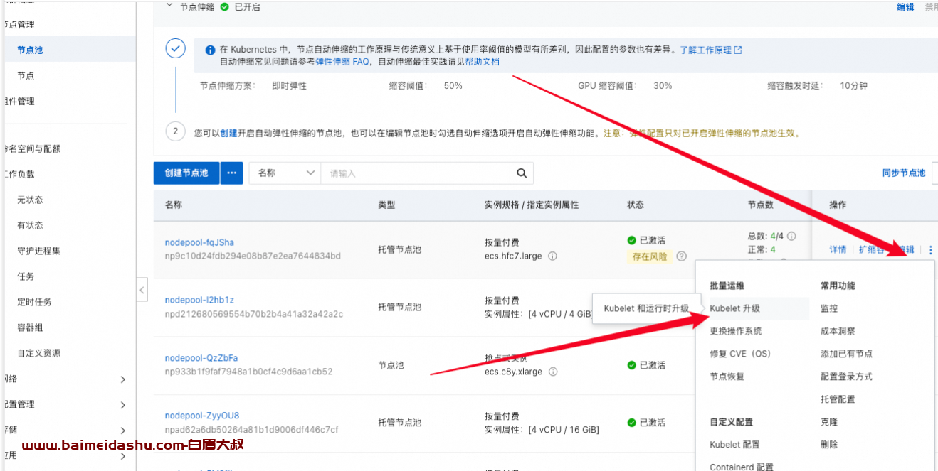Expand the 网络 sidebar menu
Screen dimensions: 938x471
[122, 379]
